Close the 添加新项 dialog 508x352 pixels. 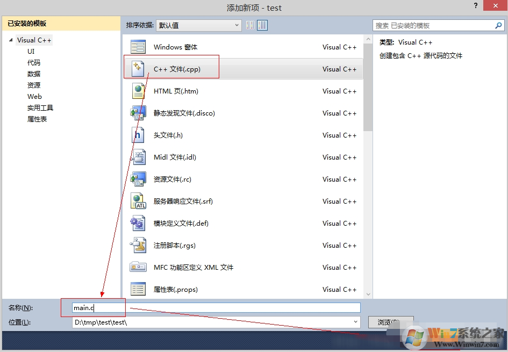495,5
